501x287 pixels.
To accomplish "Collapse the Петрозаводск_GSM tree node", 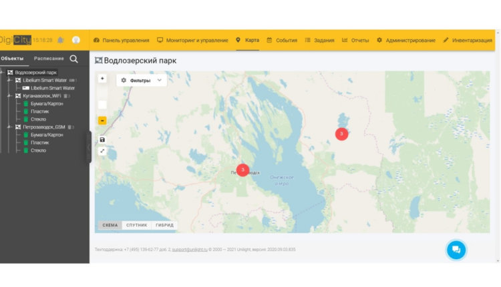I will click(x=9, y=127).
